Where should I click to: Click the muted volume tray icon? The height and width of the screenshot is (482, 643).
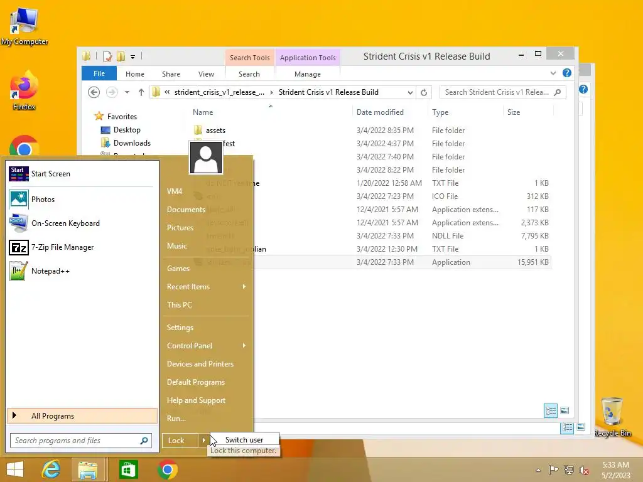point(583,470)
